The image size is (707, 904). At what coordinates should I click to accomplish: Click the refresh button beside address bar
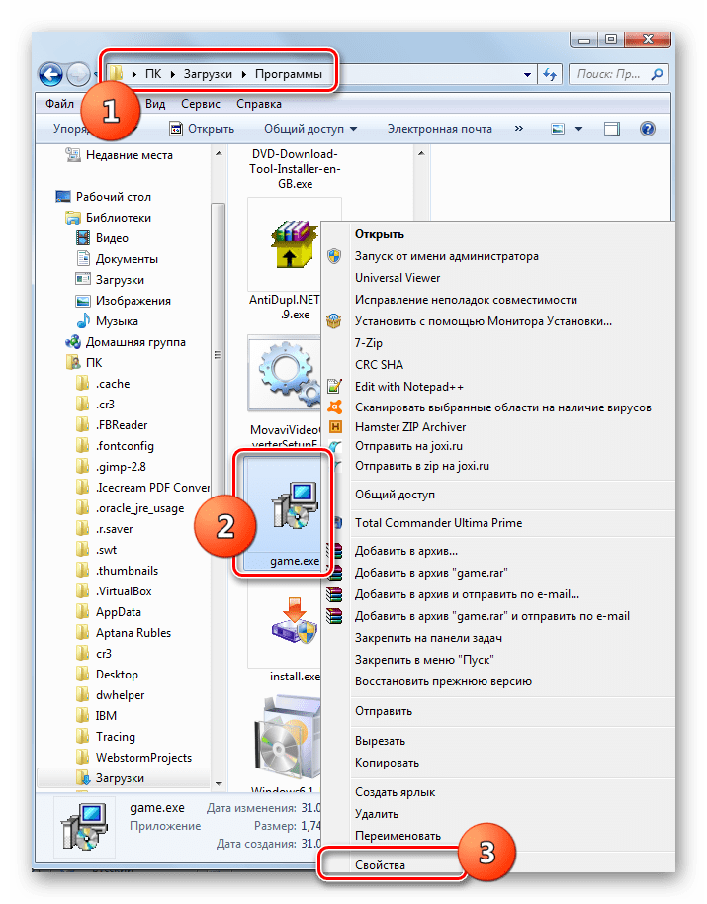(550, 74)
